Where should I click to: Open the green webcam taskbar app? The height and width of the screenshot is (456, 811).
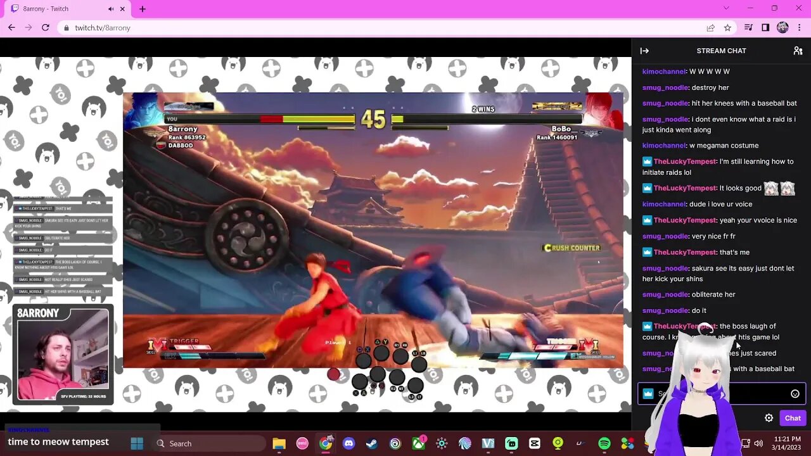point(558,443)
